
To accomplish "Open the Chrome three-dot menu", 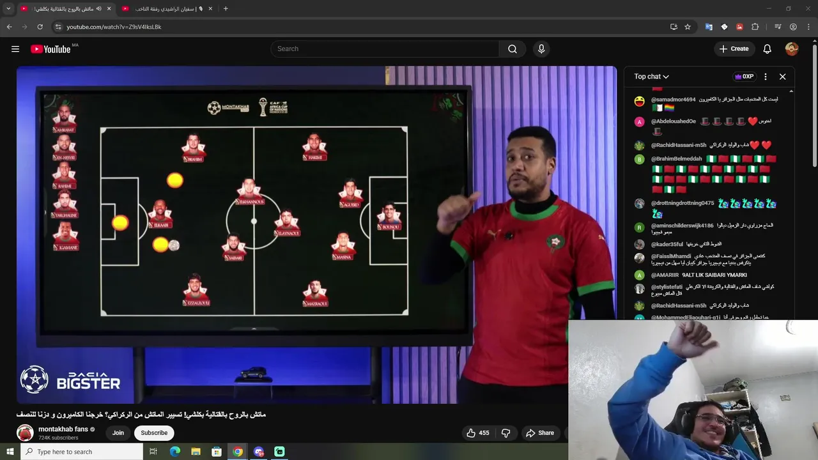I will click(x=808, y=27).
